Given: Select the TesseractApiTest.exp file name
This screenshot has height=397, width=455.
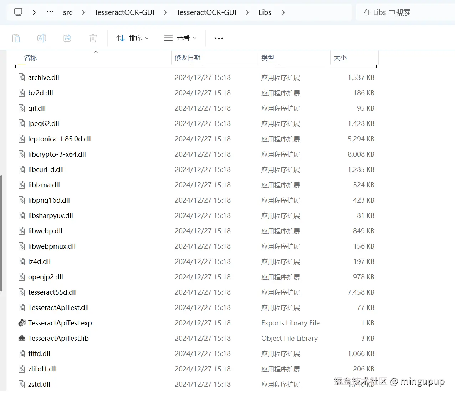Looking at the screenshot, I should tap(60, 323).
